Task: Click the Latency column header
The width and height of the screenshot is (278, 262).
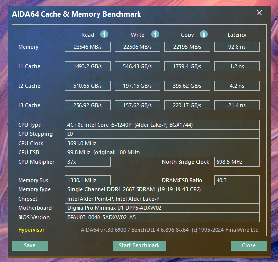Action: (237, 35)
